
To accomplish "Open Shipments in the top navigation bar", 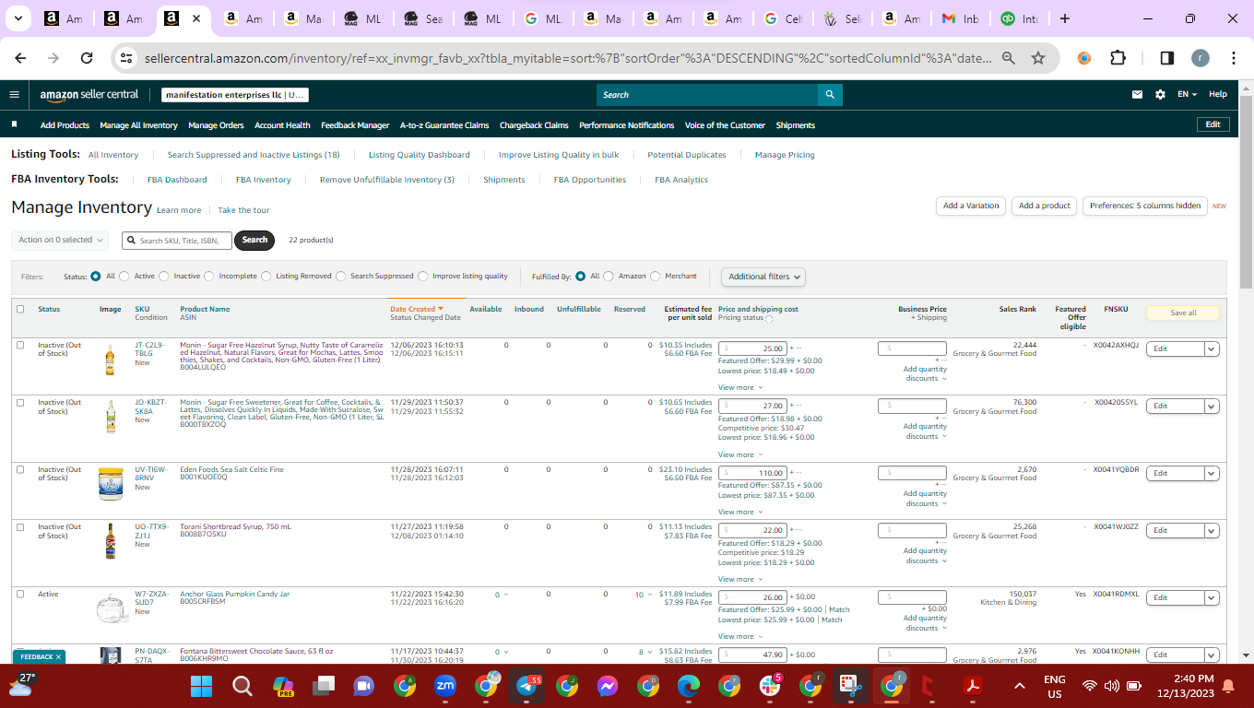I will (x=796, y=125).
